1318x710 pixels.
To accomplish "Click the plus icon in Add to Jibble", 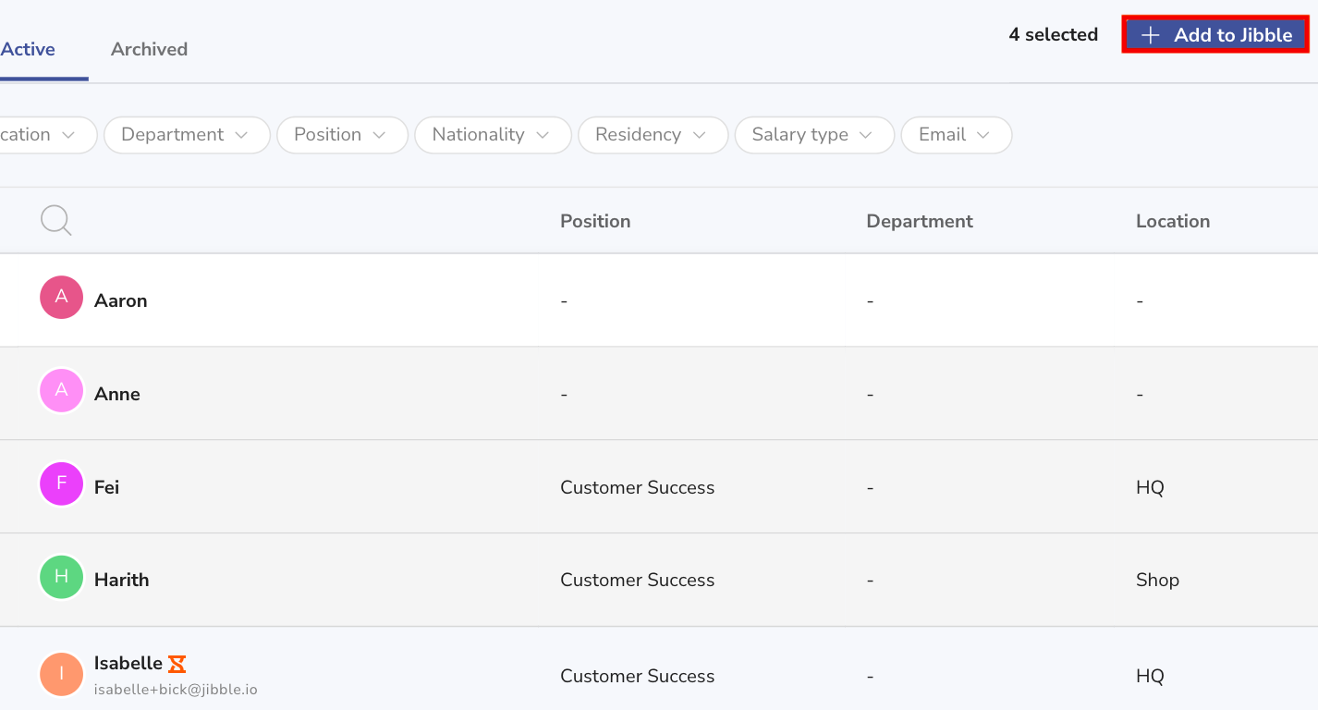I will pos(1150,35).
